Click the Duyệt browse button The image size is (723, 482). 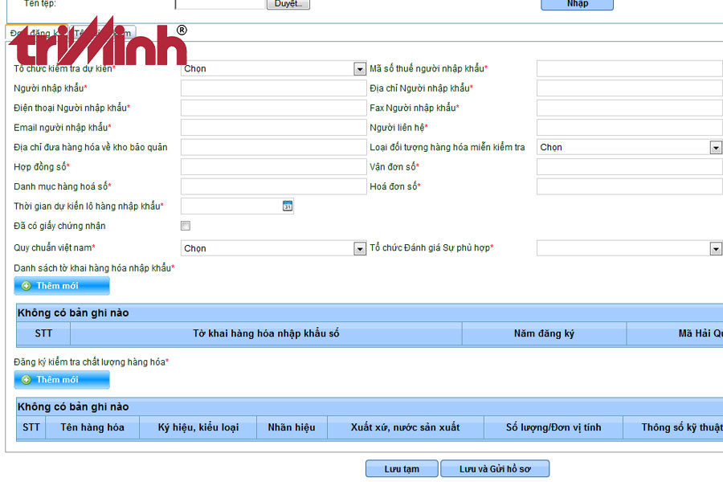click(288, 4)
